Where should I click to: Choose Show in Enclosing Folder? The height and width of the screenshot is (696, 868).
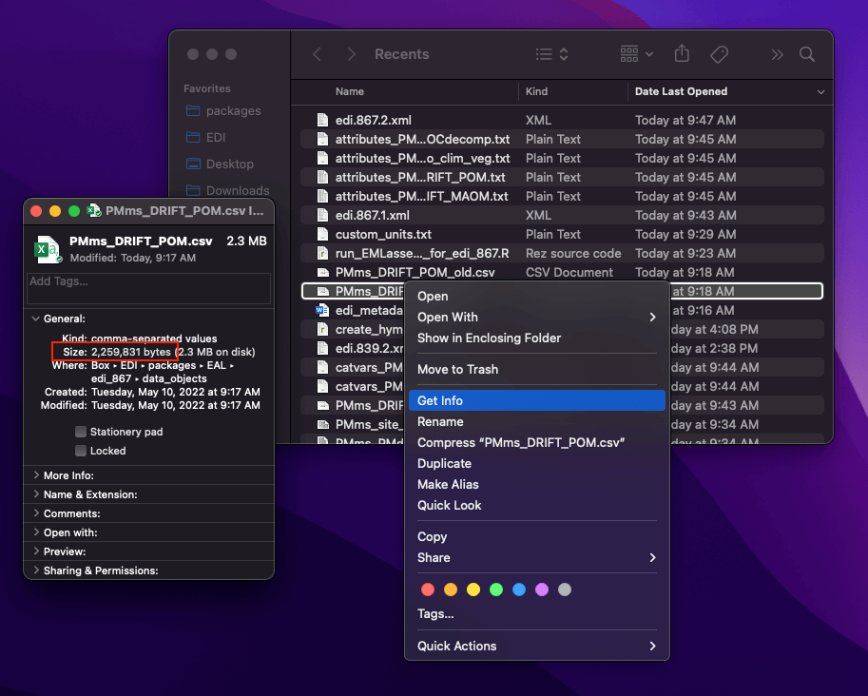[x=537, y=338]
